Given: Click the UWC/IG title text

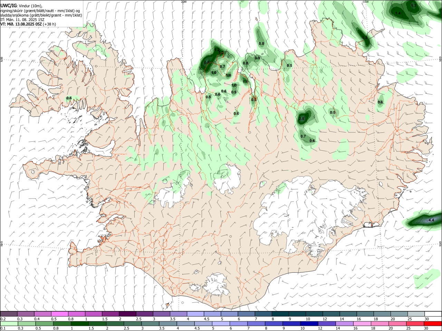Looking at the screenshot, I should [8, 6].
